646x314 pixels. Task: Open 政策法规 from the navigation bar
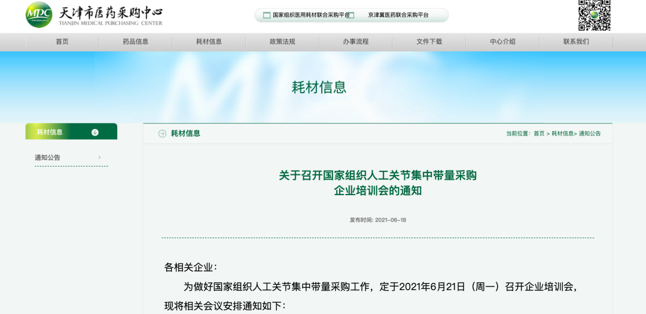click(x=282, y=42)
